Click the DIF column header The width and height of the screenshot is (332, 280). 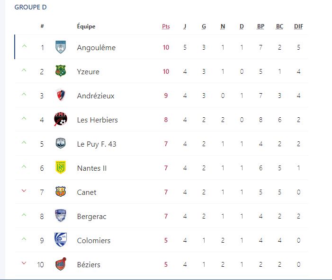(298, 26)
